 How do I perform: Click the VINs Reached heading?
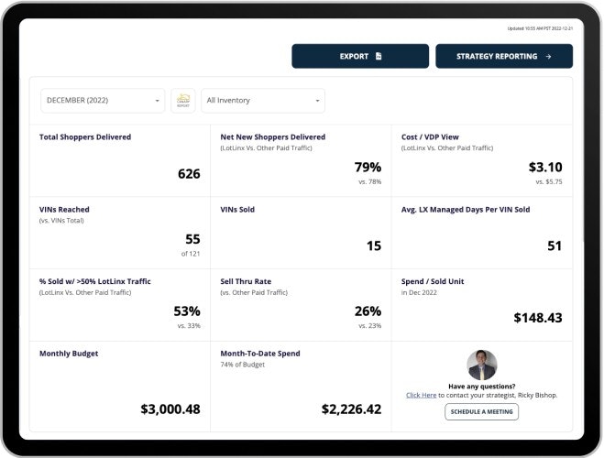[64, 210]
